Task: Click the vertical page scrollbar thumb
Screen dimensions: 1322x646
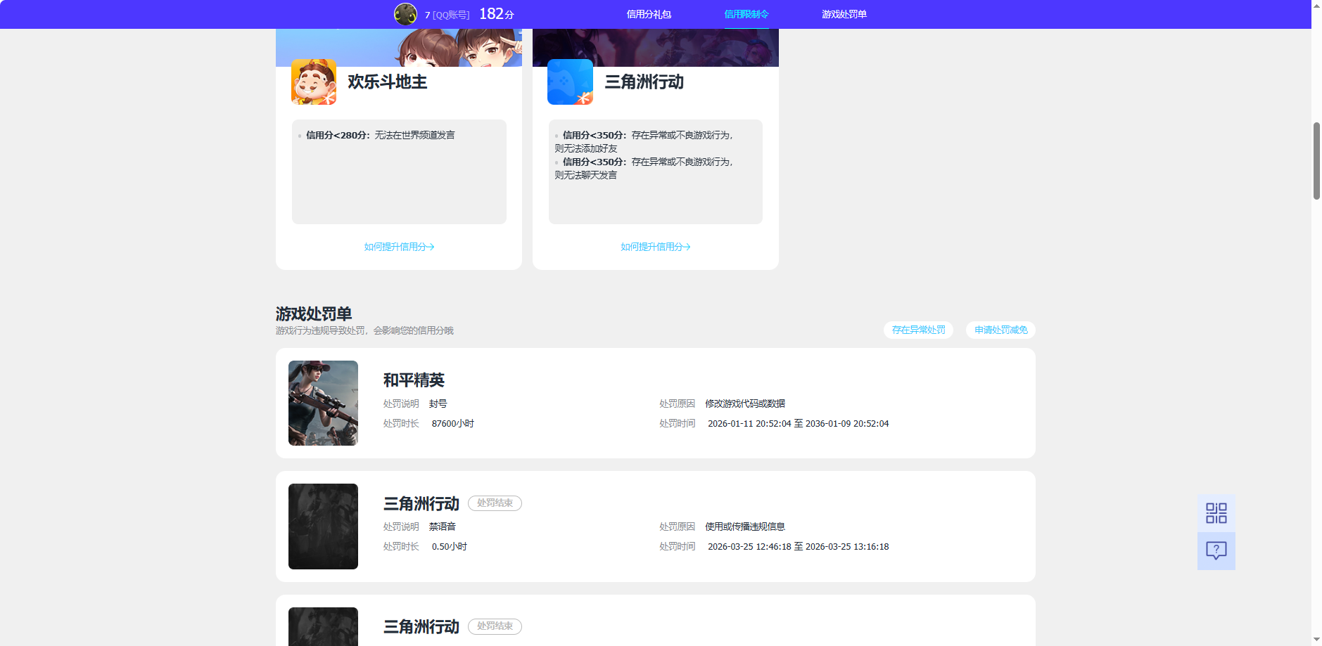Action: pyautogui.click(x=1316, y=161)
